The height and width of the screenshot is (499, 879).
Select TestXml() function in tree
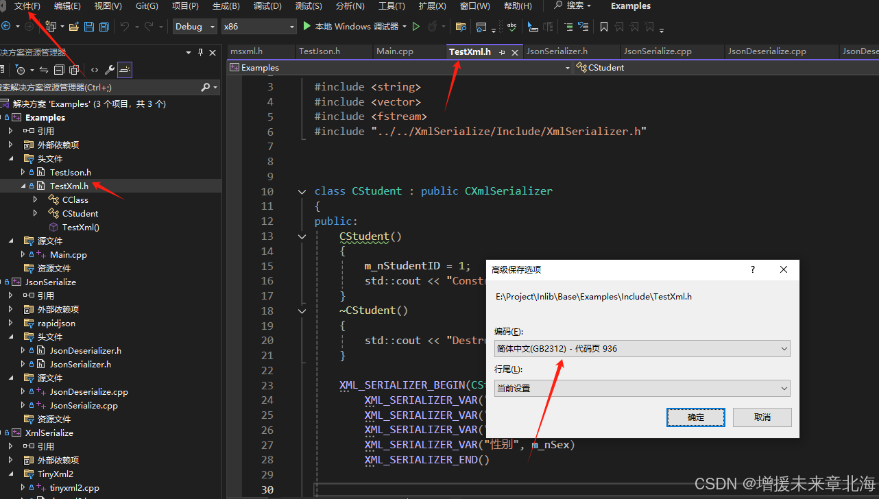point(81,227)
